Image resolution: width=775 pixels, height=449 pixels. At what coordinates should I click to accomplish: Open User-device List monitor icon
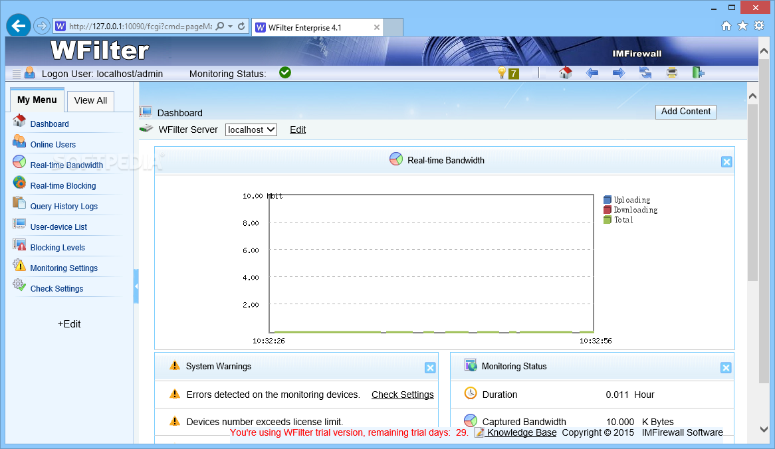tap(19, 223)
